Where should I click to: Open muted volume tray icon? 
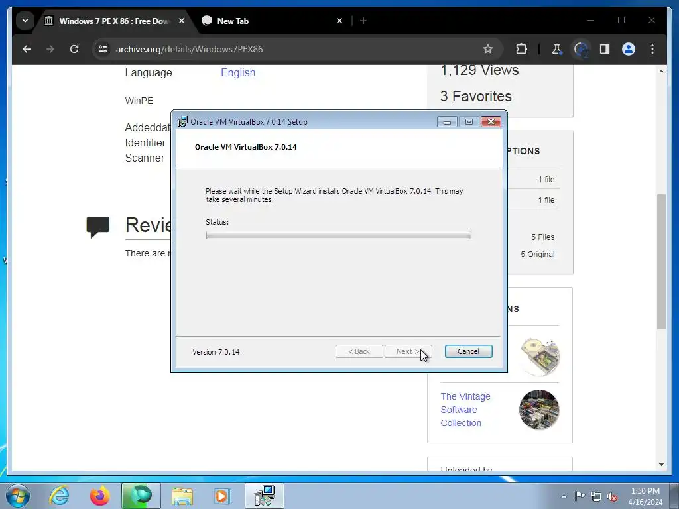[x=612, y=496]
